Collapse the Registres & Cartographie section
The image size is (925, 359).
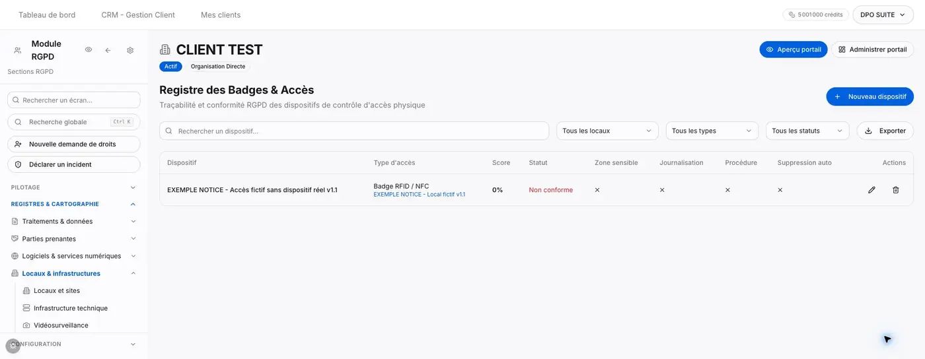point(73,204)
